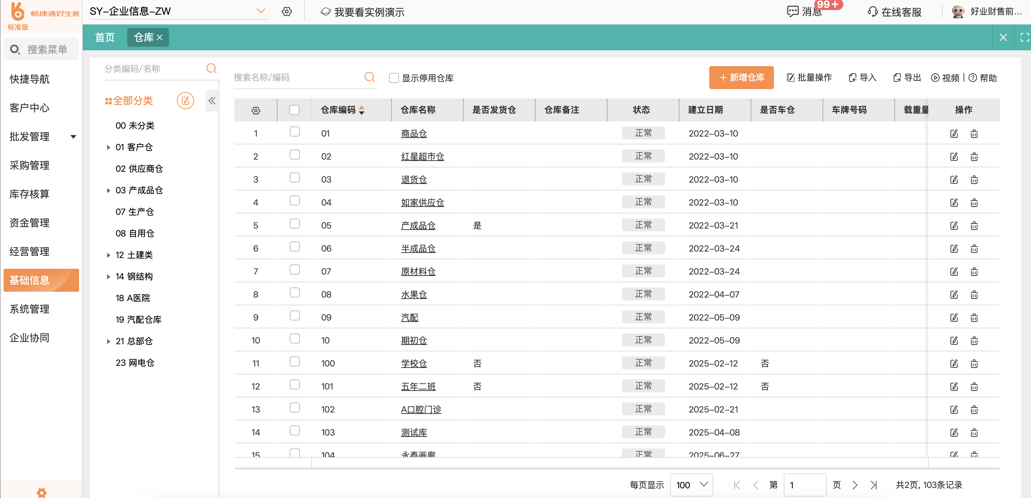The image size is (1031, 498).
Task: Open the SY-企业信息-ZW account dropdown
Action: pos(261,11)
